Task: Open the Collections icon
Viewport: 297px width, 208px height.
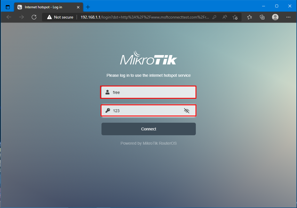Action: pyautogui.click(x=262, y=17)
